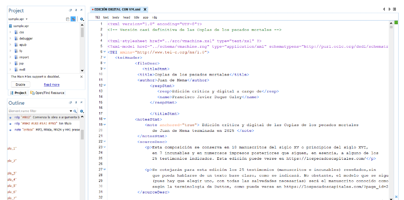The height and width of the screenshot is (200, 404).
Task: Click the Outline filter magnifier icon
Action: [x=75, y=111]
